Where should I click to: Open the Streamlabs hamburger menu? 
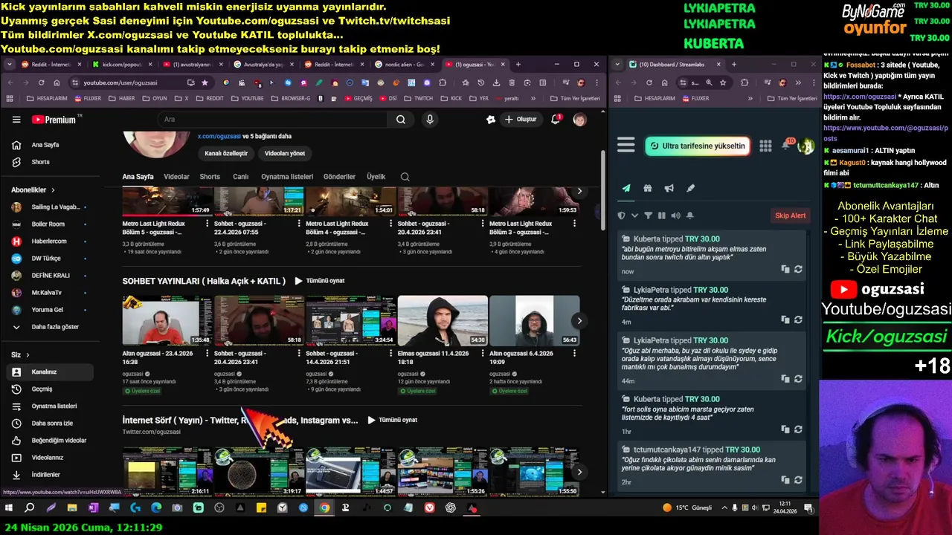coord(626,146)
